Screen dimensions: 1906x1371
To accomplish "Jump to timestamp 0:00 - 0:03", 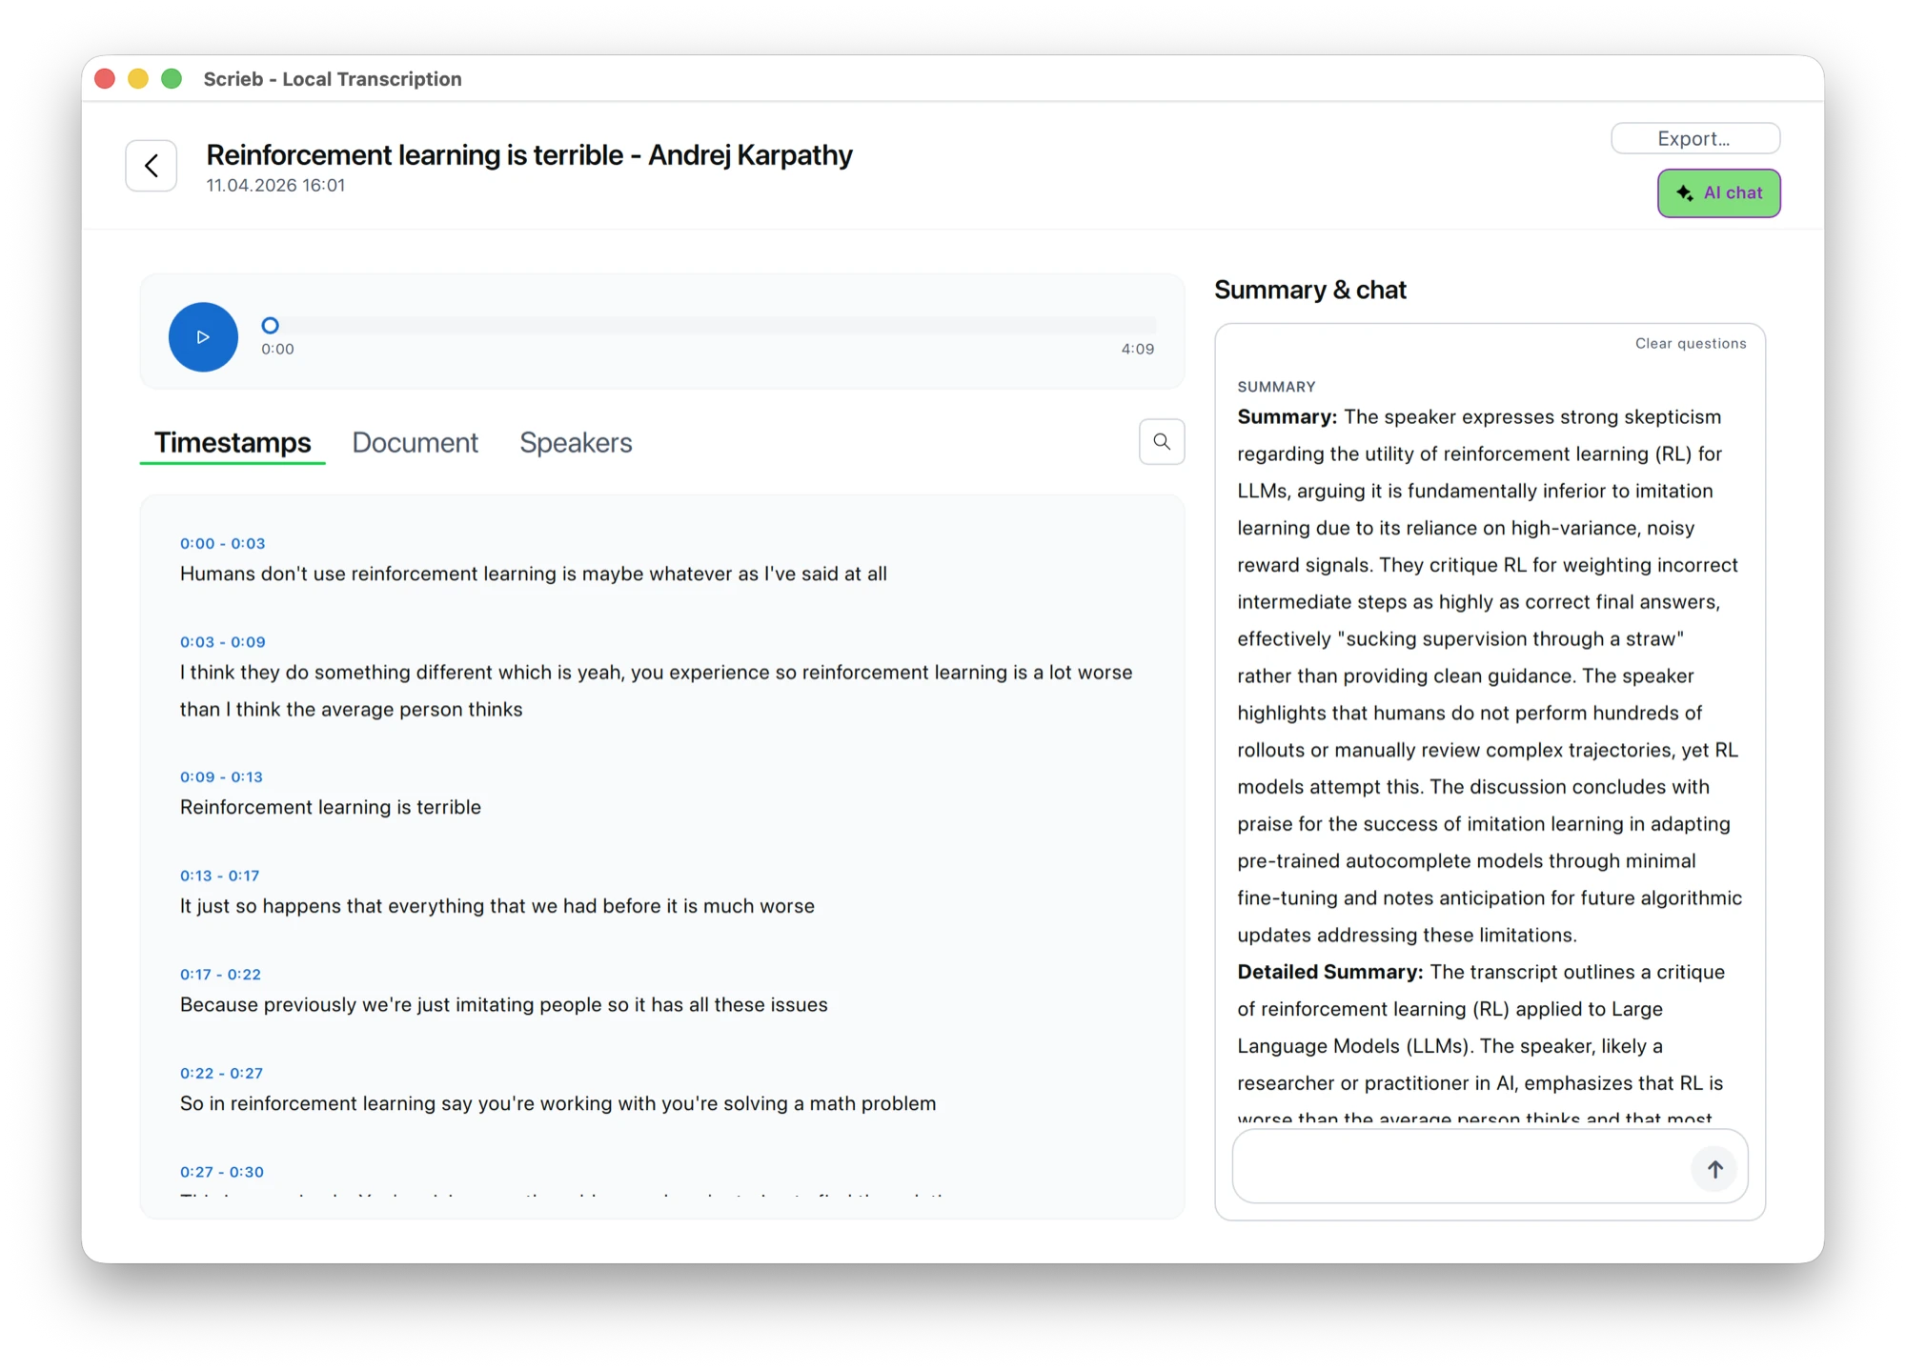I will [223, 543].
